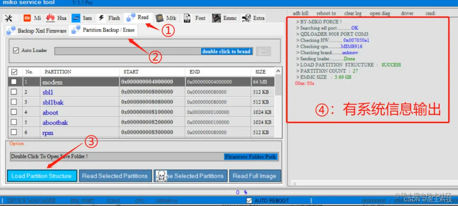Screen dimensions: 458x206
Task: Open the Emmc tab
Action: pyautogui.click(x=225, y=18)
